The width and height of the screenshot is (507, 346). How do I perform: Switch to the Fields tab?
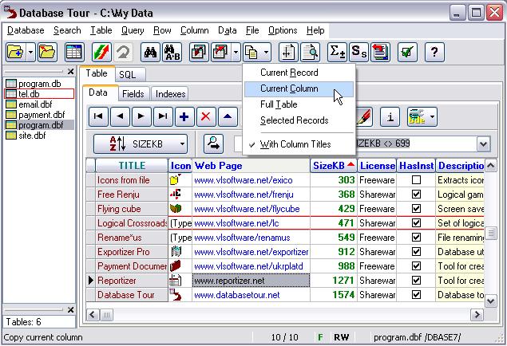point(133,94)
